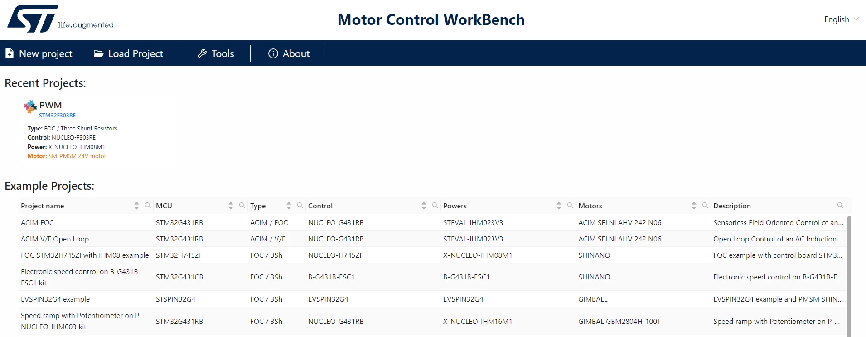Select the ACIM FOC project name

coord(37,222)
